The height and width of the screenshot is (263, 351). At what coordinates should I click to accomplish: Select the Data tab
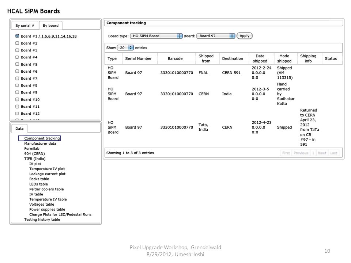[19, 128]
